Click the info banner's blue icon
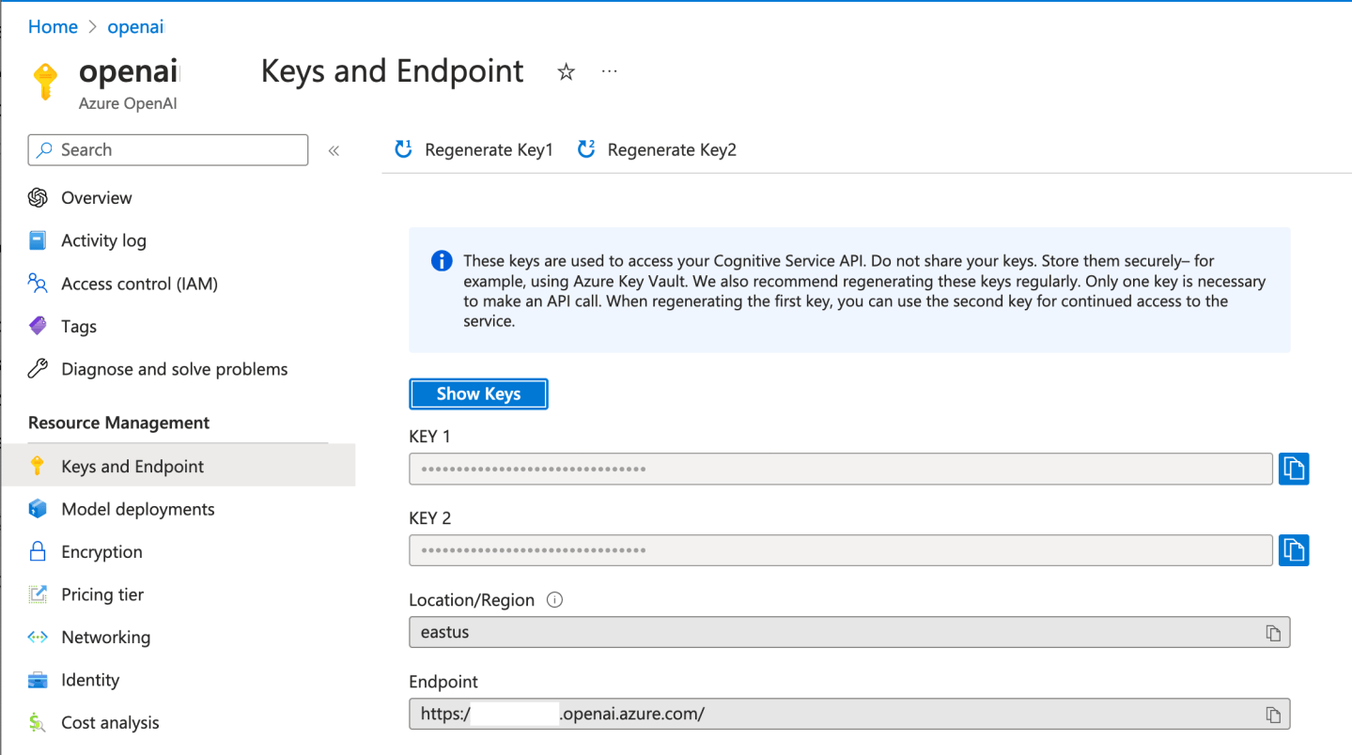The image size is (1352, 755). (442, 261)
